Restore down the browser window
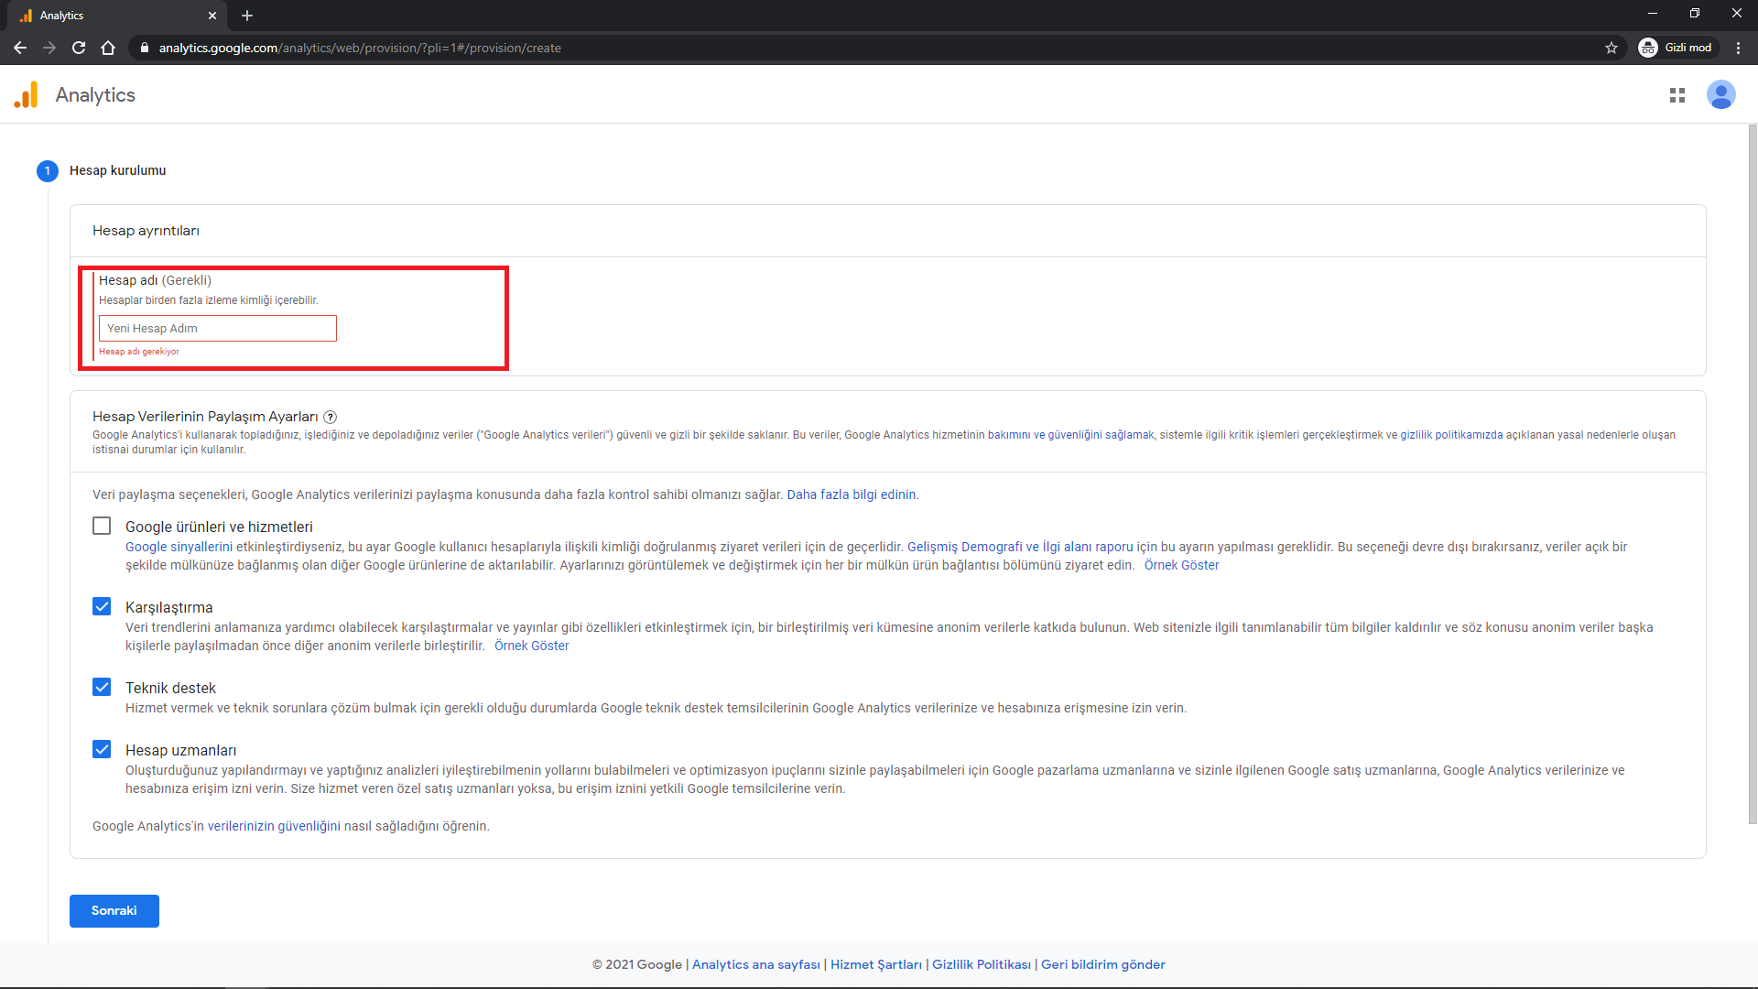This screenshot has height=989, width=1758. click(1695, 13)
